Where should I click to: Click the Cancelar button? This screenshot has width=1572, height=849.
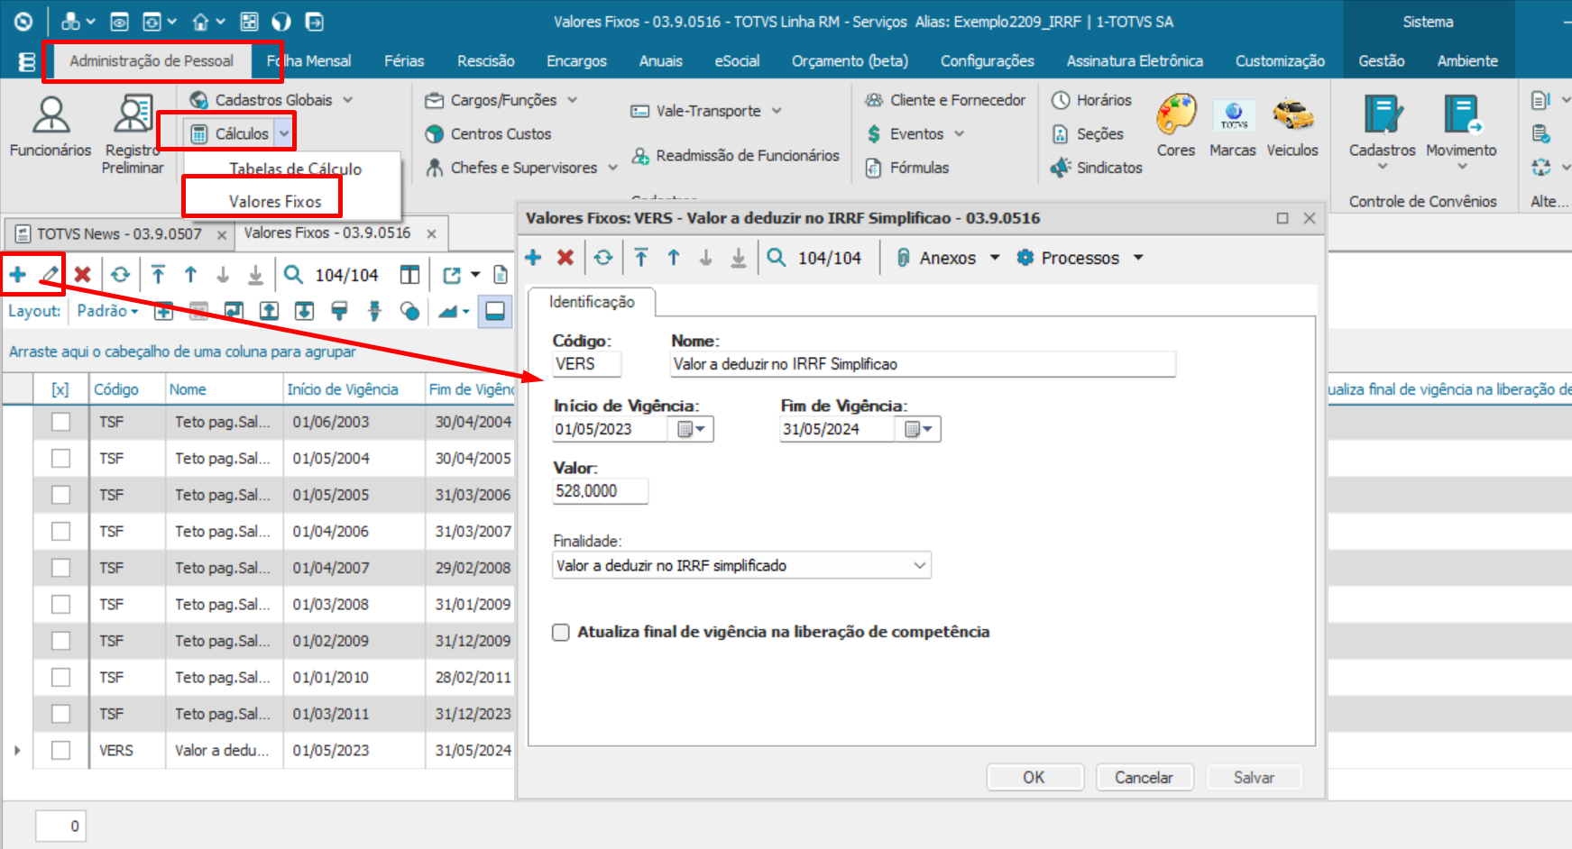coord(1144,777)
